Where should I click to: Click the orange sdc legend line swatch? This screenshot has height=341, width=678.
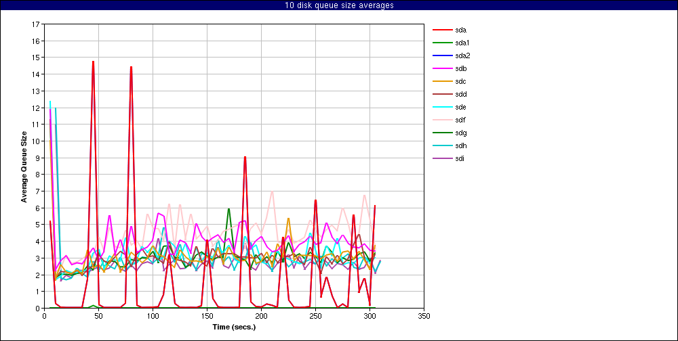pyautogui.click(x=442, y=82)
